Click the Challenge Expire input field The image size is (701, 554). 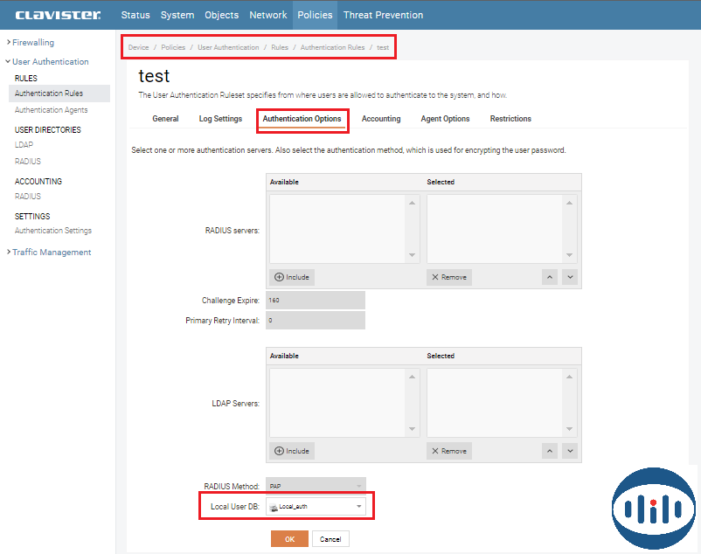click(316, 300)
